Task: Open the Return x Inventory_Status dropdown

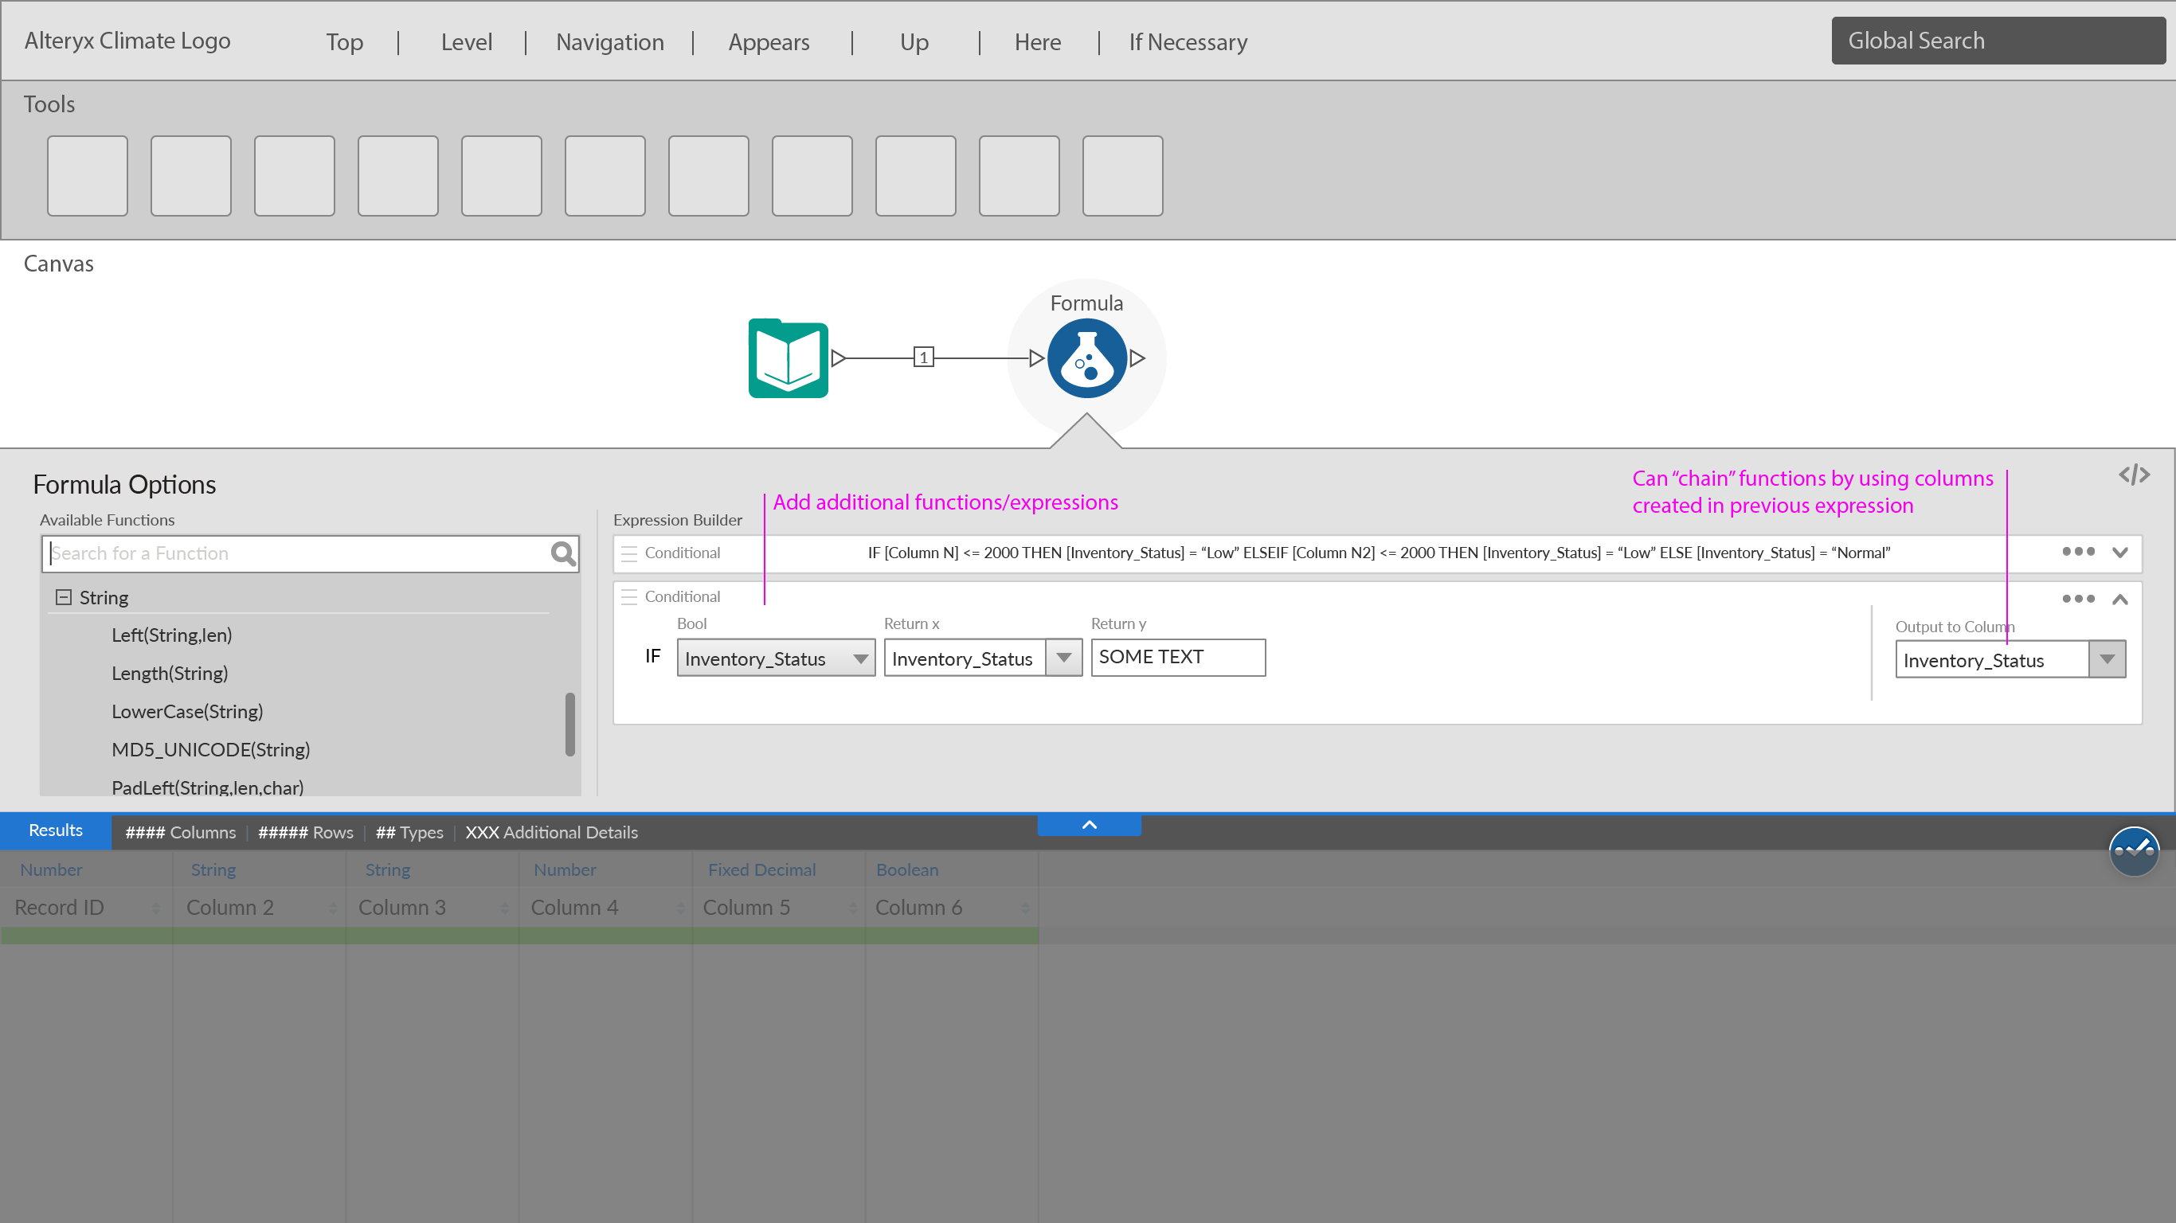Action: click(x=1063, y=658)
